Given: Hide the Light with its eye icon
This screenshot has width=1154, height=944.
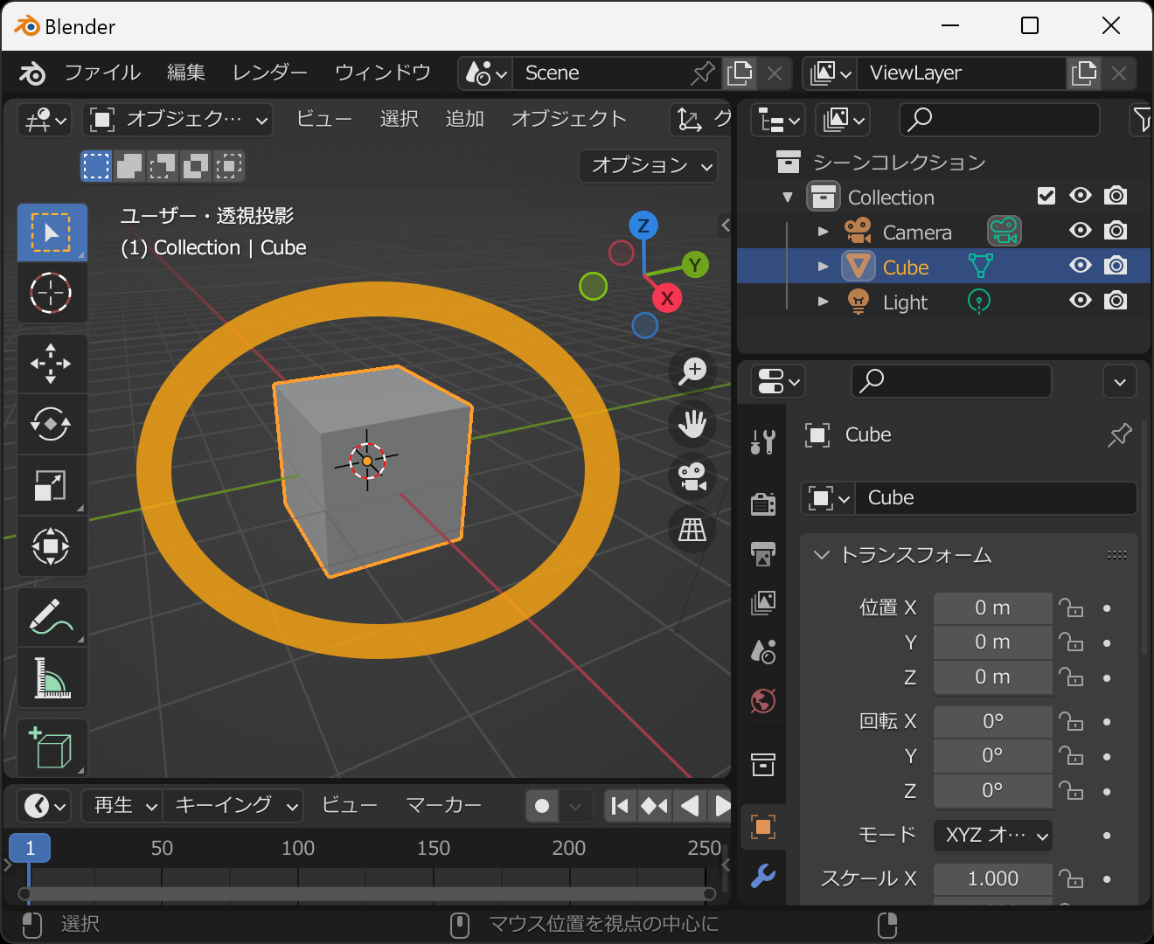Looking at the screenshot, I should tap(1081, 301).
